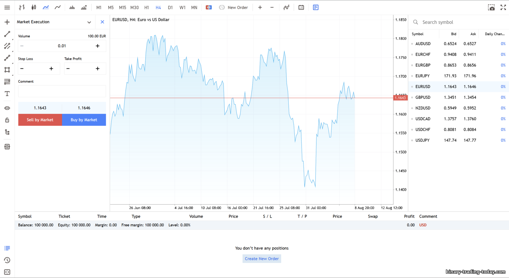The image size is (509, 278).
Task: Select the bar chart type icon
Action: click(22, 7)
